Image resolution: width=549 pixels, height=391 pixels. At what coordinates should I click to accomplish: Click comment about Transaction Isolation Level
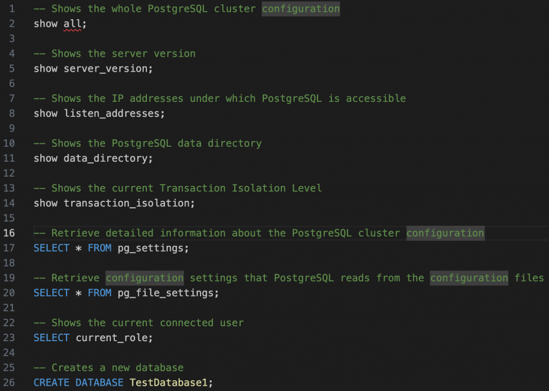(x=178, y=188)
